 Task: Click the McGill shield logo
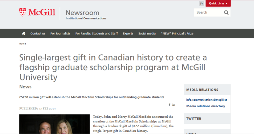[x=22, y=12]
